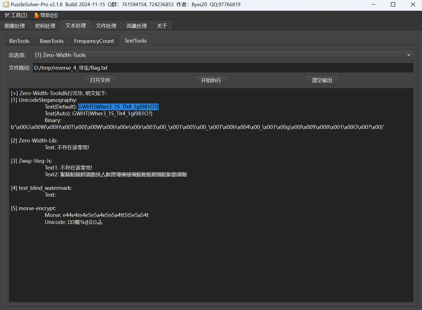
Task: Click the Unicode output line under morse-encrypt
Action: coord(74,222)
